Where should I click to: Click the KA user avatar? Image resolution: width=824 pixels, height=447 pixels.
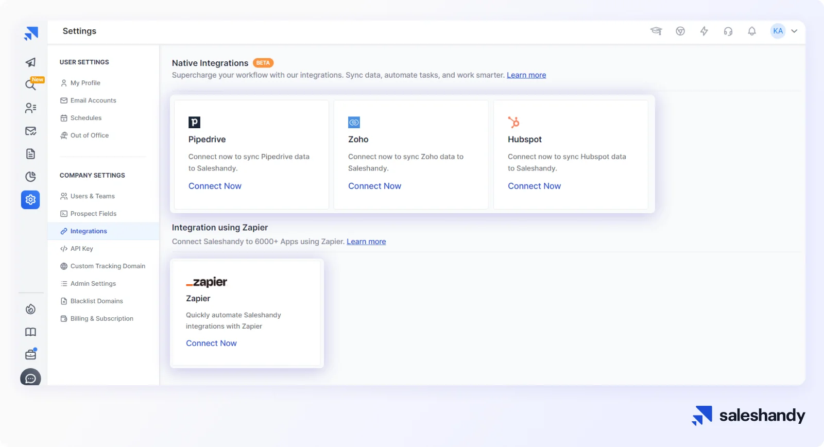778,31
